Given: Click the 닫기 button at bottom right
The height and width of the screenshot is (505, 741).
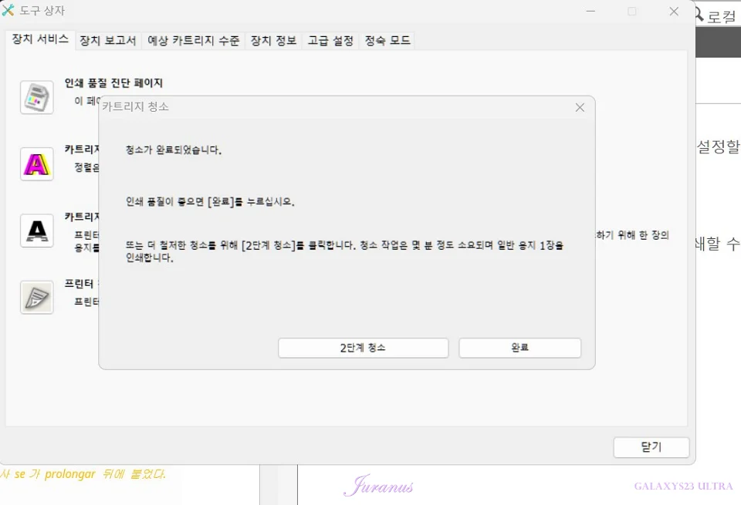Looking at the screenshot, I should [x=651, y=447].
